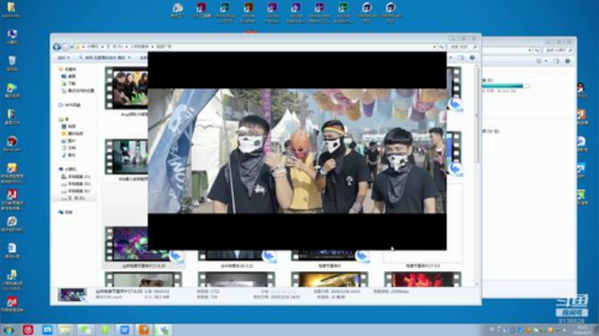Image resolution: width=599 pixels, height=336 pixels.
Task: Click the Explorer forward arrow button
Action: (66, 47)
